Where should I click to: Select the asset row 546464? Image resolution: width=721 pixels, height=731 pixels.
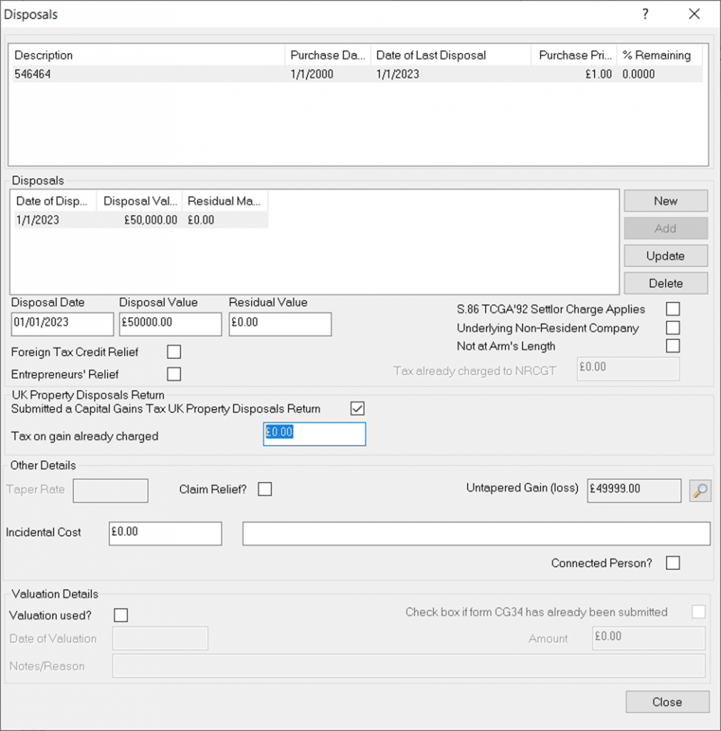(357, 74)
